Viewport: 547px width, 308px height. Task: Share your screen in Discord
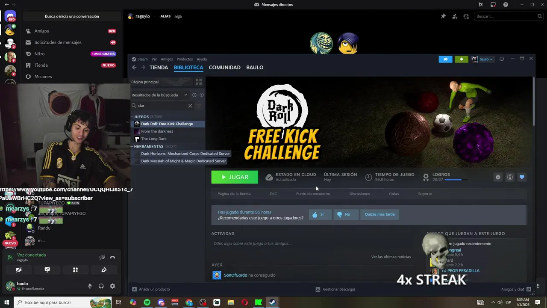click(x=47, y=270)
